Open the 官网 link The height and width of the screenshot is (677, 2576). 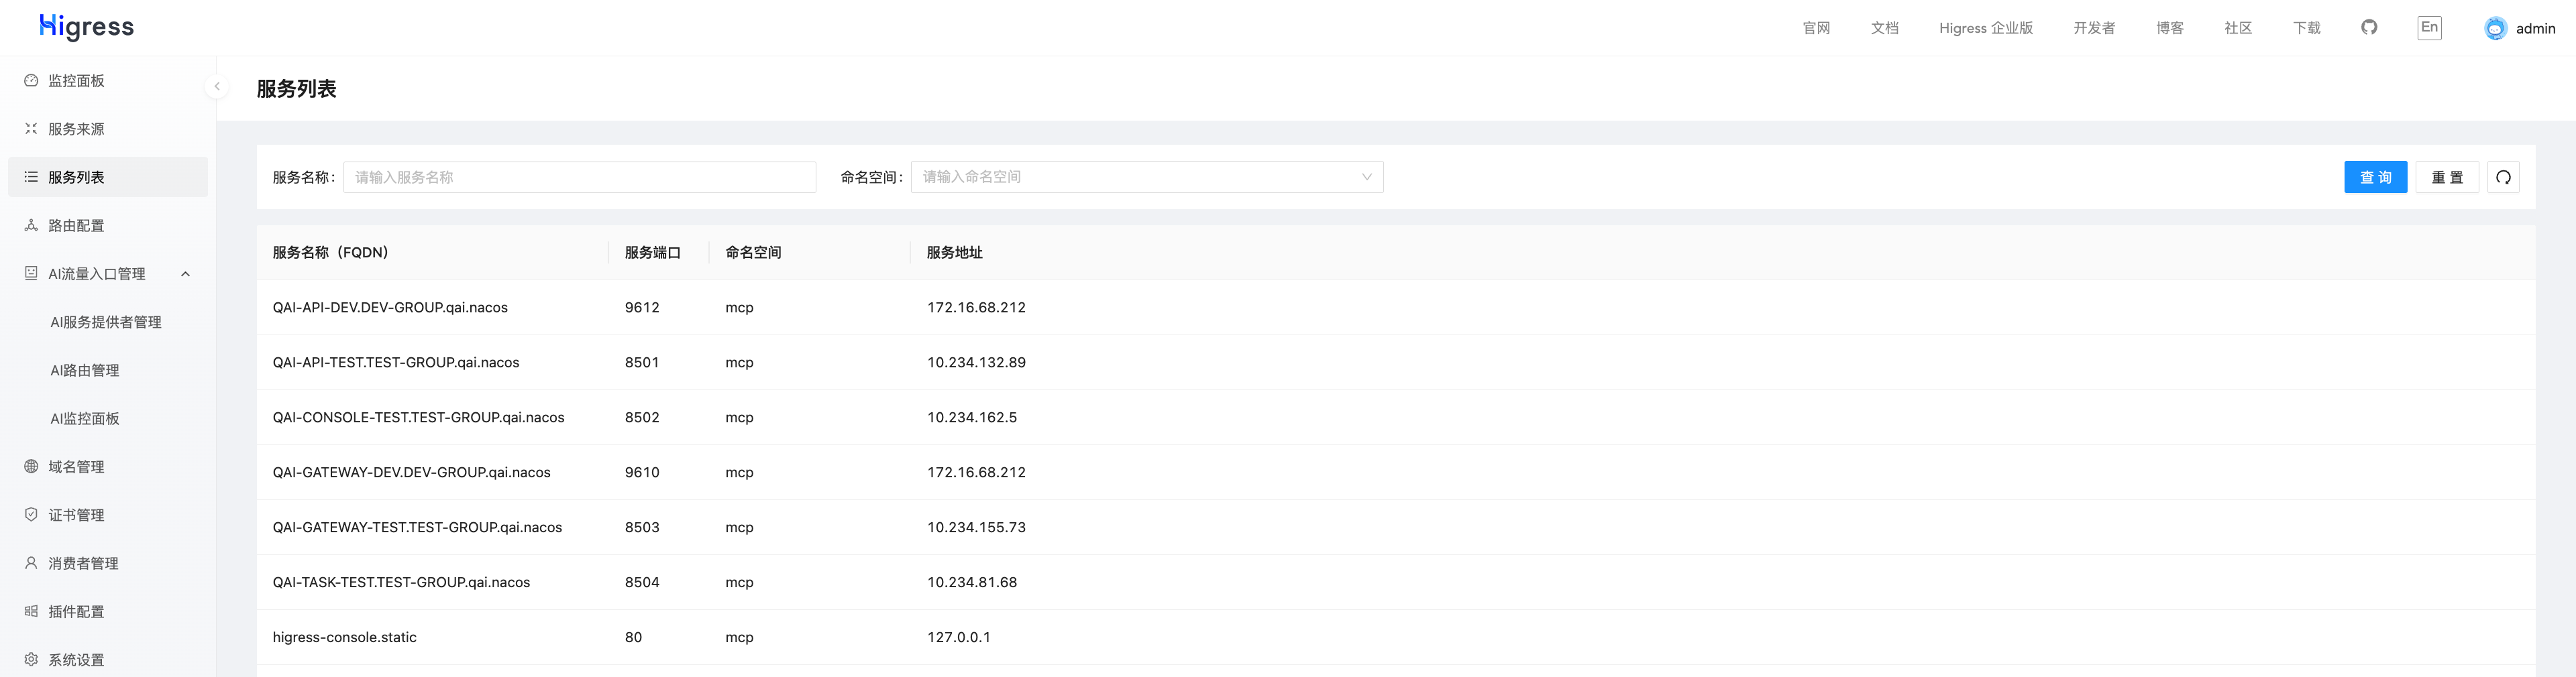click(1816, 28)
